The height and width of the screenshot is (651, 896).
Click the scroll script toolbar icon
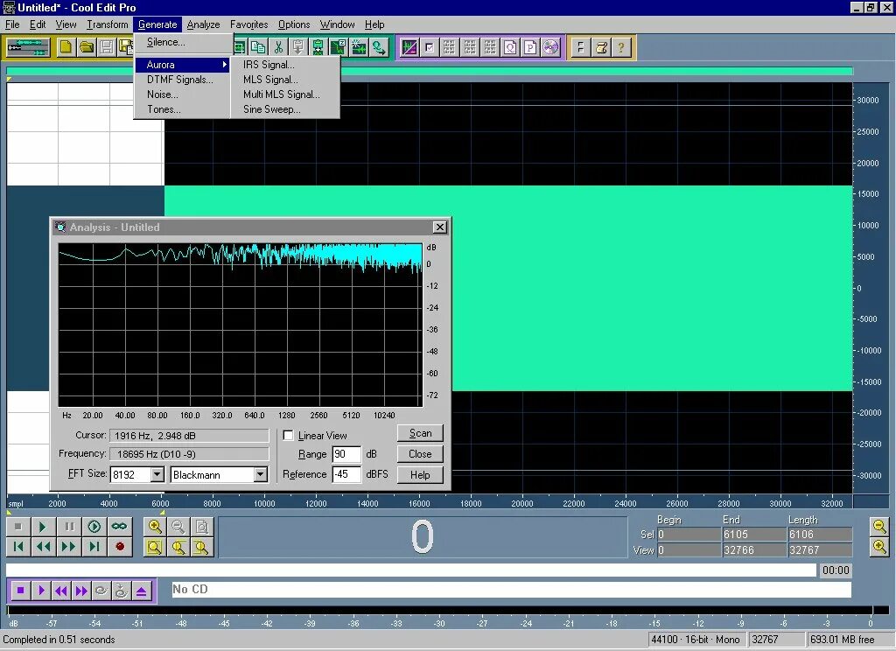(601, 47)
